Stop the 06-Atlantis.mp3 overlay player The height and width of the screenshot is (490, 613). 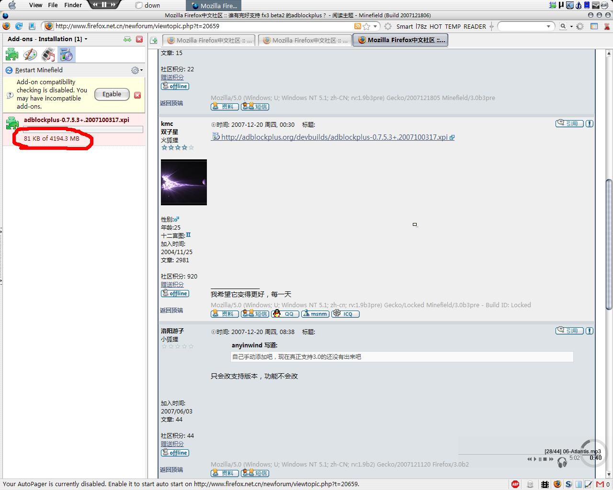coord(545,459)
